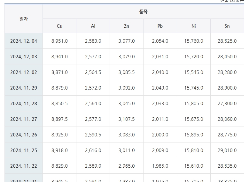Click Sn value 28,535.0
Viewport: 249px width, 182px height.
[227, 166]
